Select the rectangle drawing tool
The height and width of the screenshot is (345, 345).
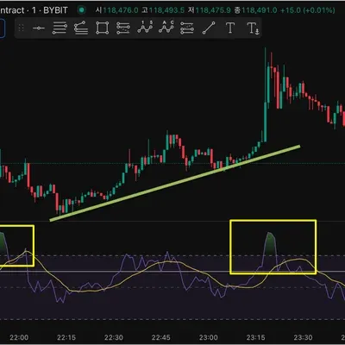point(103,28)
